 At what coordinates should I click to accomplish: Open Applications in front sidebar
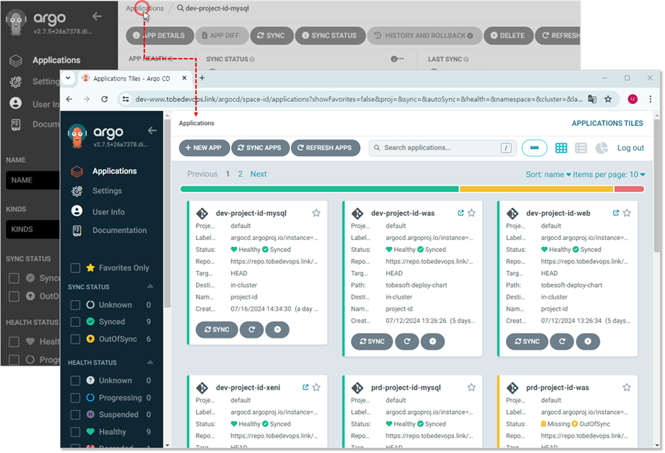click(x=115, y=171)
